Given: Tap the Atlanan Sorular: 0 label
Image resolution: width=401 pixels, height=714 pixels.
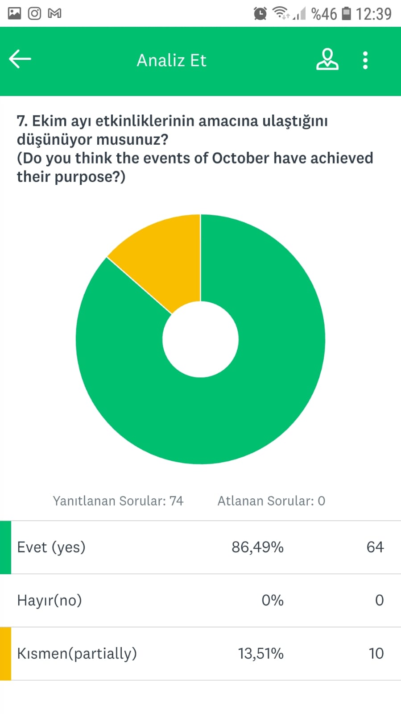Looking at the screenshot, I should pos(271,501).
